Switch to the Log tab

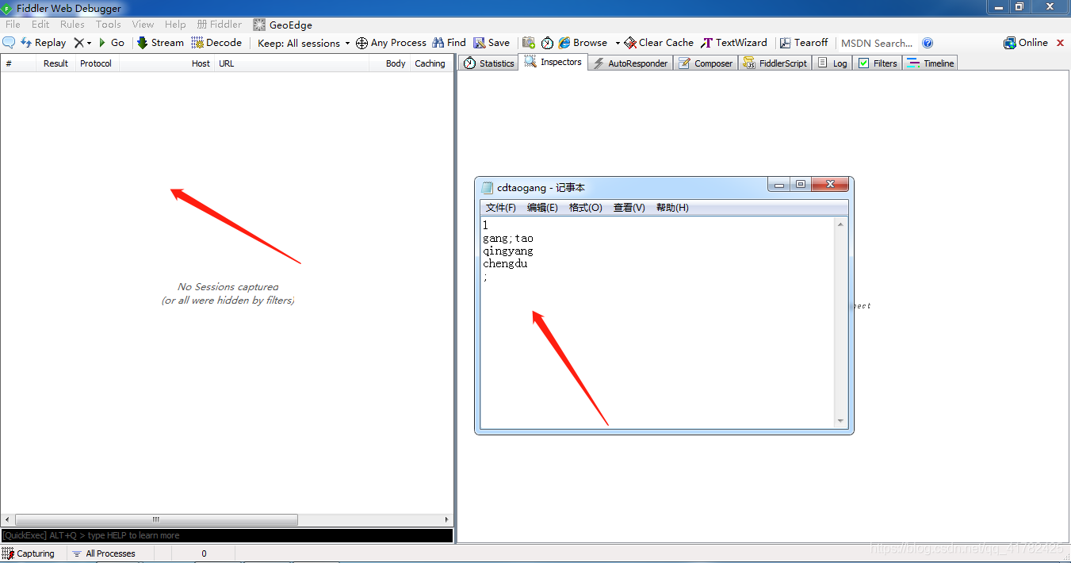[x=832, y=63]
